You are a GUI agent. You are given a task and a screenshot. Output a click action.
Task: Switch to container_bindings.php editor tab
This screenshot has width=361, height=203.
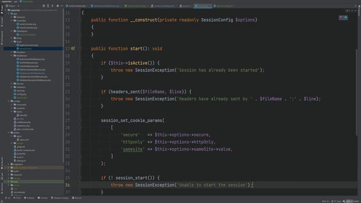pos(163,6)
